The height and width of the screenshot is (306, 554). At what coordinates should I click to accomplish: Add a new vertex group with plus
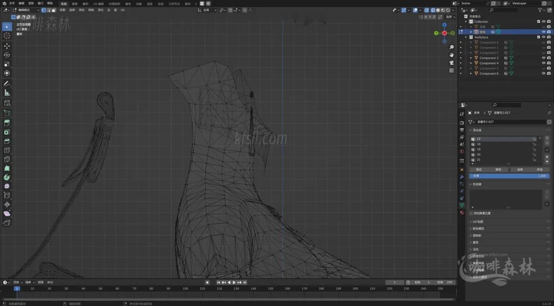(x=547, y=138)
